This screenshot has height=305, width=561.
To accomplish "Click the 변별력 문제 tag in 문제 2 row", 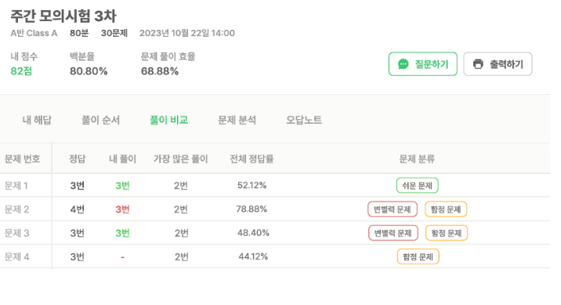I will tap(393, 209).
